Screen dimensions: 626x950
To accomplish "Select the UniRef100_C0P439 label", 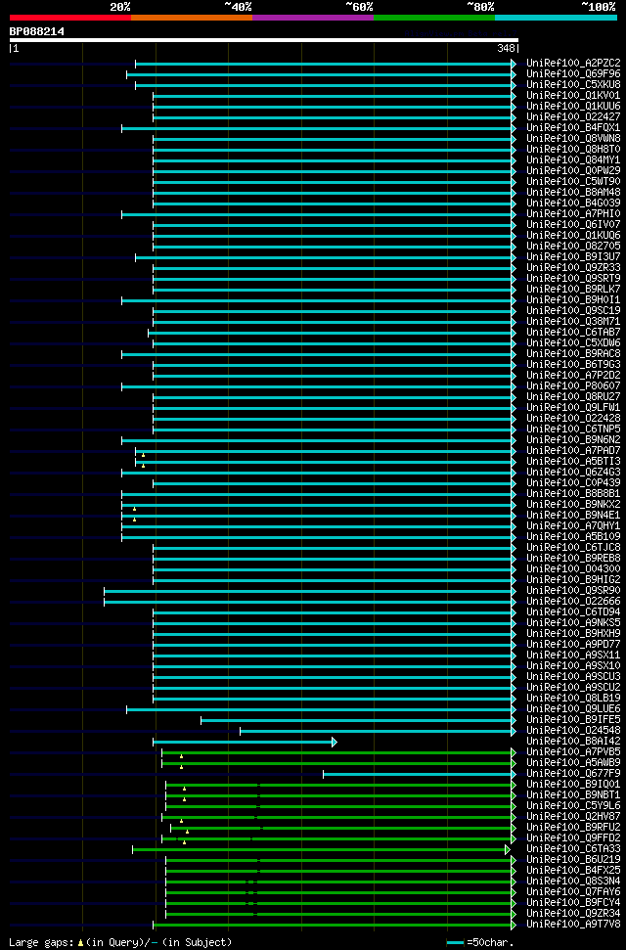I will click(573, 483).
